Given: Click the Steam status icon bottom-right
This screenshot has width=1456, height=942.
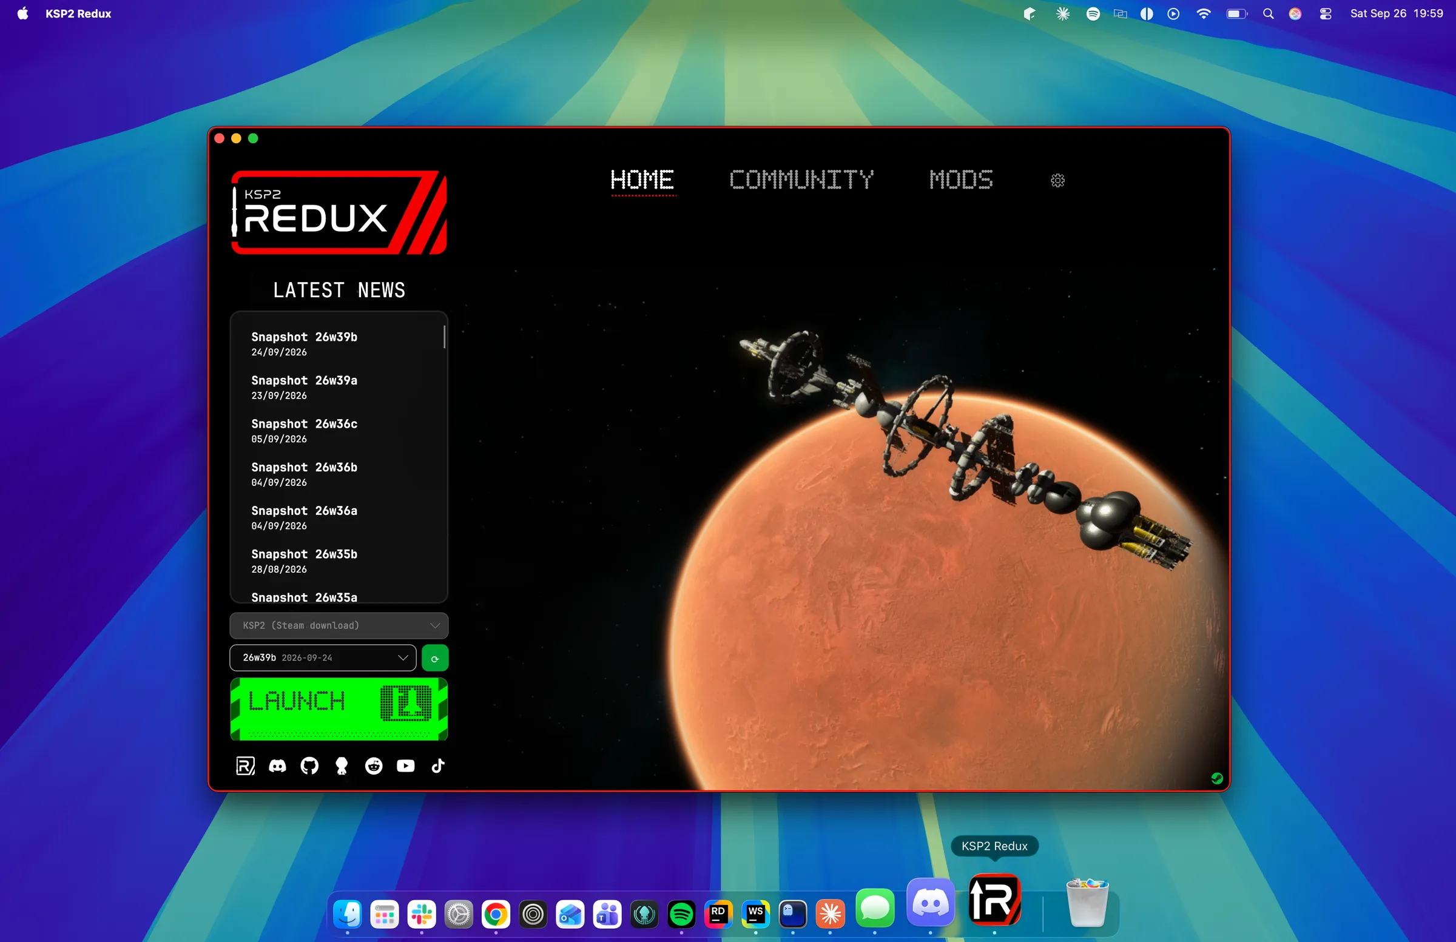Looking at the screenshot, I should click(1217, 778).
